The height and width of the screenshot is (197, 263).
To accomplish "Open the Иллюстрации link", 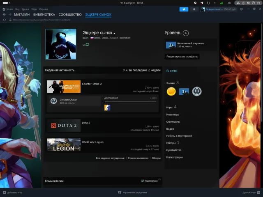I will pos(174,157).
